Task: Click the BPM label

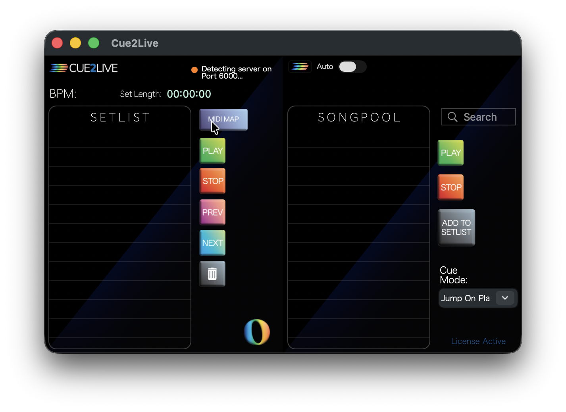Action: (63, 94)
